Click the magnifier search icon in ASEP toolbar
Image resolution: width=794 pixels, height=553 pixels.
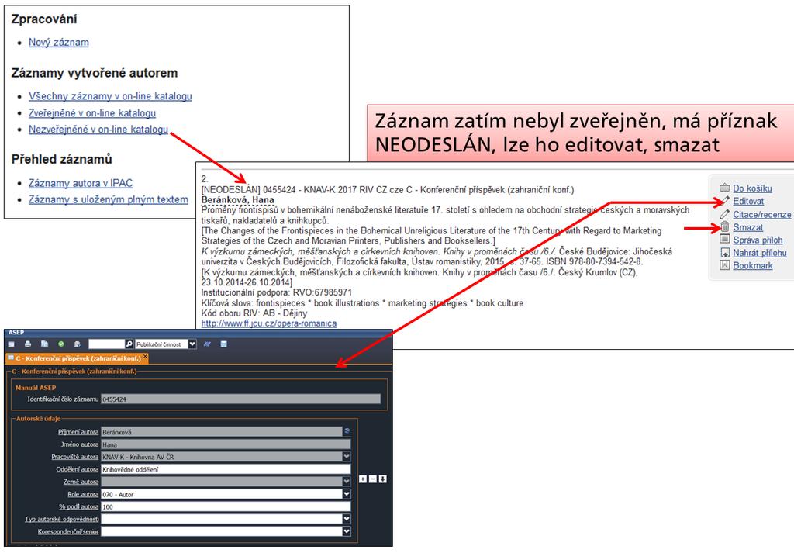129,344
